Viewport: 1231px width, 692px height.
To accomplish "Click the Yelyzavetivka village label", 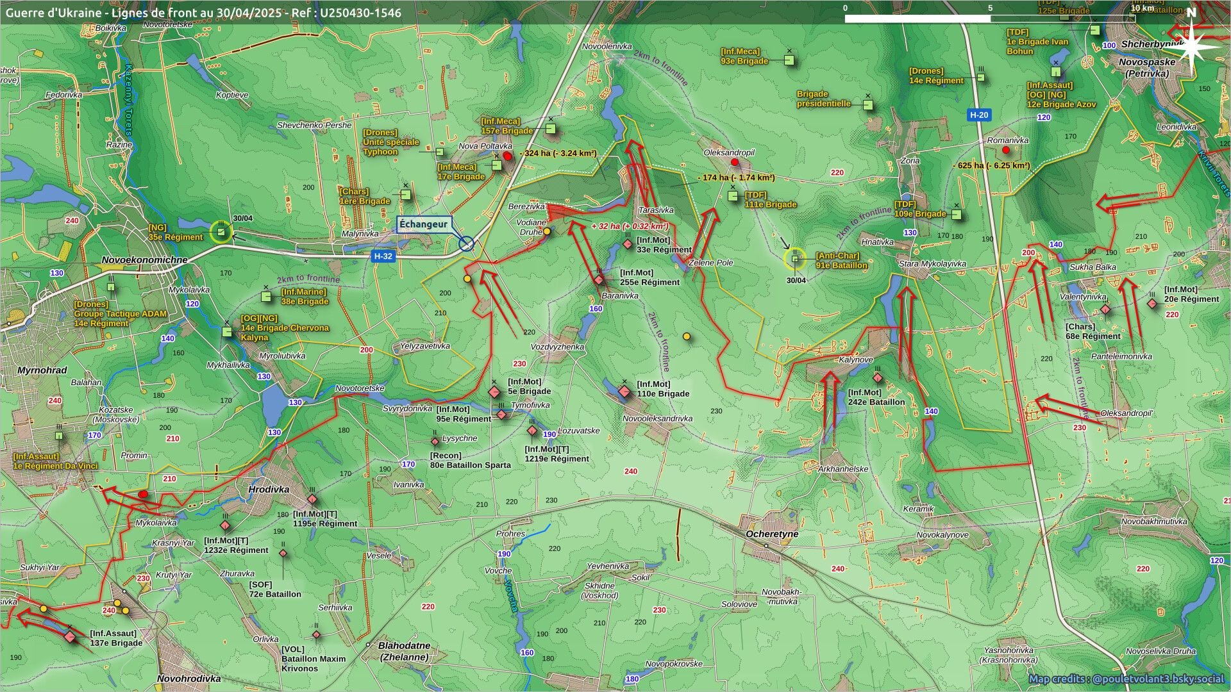I will click(424, 345).
